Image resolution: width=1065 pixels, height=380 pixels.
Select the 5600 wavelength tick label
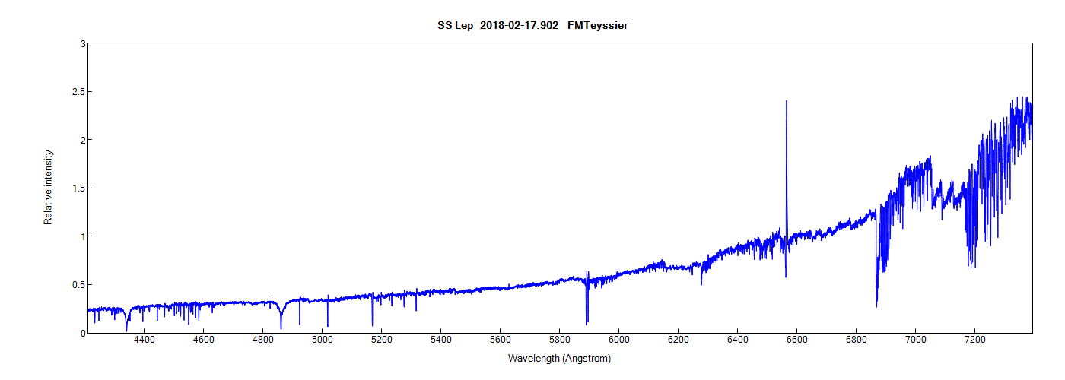pyautogui.click(x=501, y=340)
